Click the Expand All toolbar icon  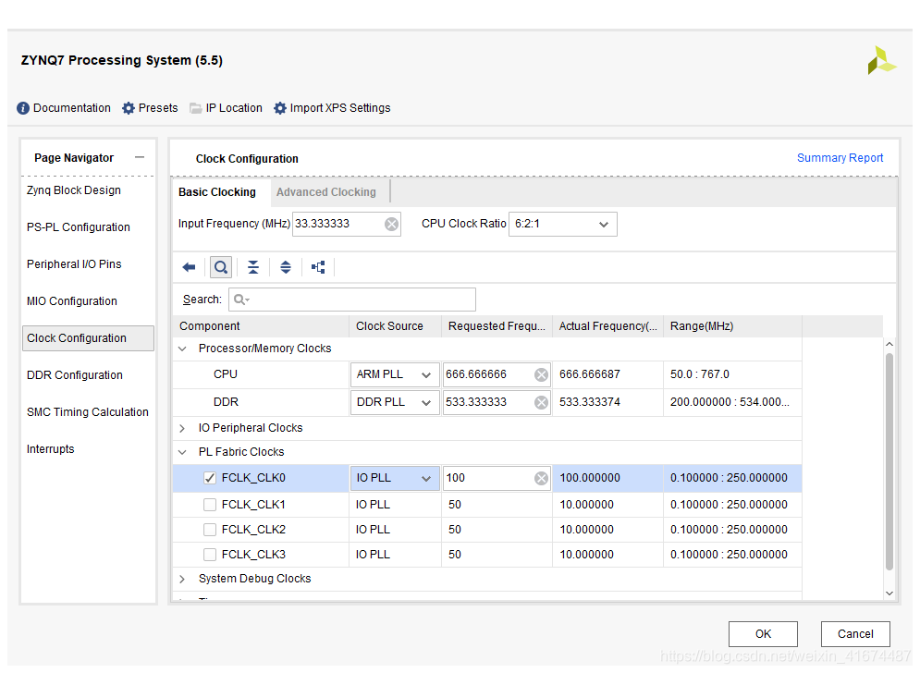(x=285, y=267)
